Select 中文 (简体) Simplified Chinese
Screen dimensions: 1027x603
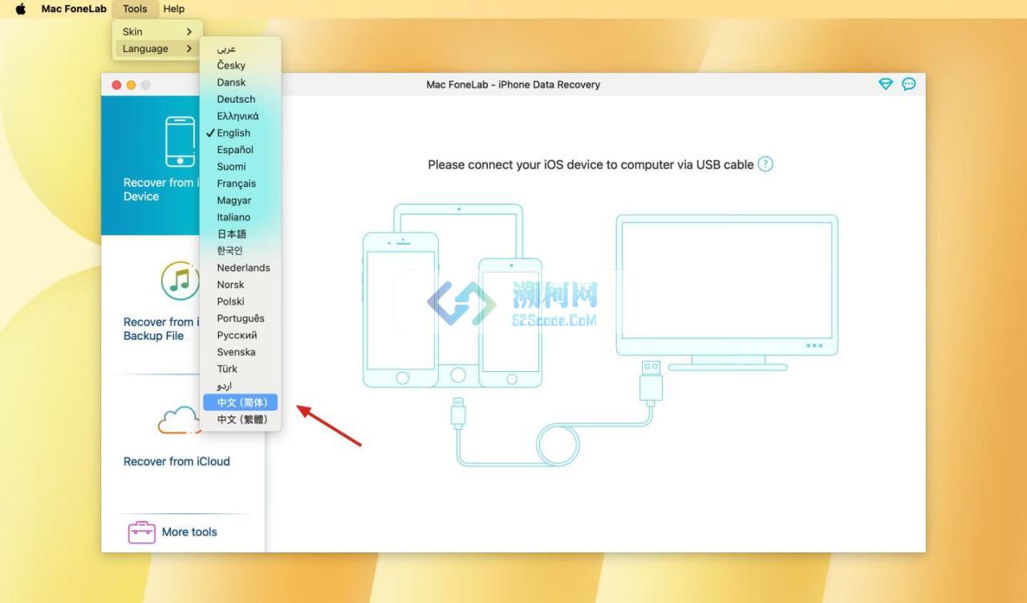tap(240, 402)
